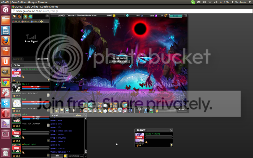
Task: Close the Low Signal map panel
Action: [47, 16]
